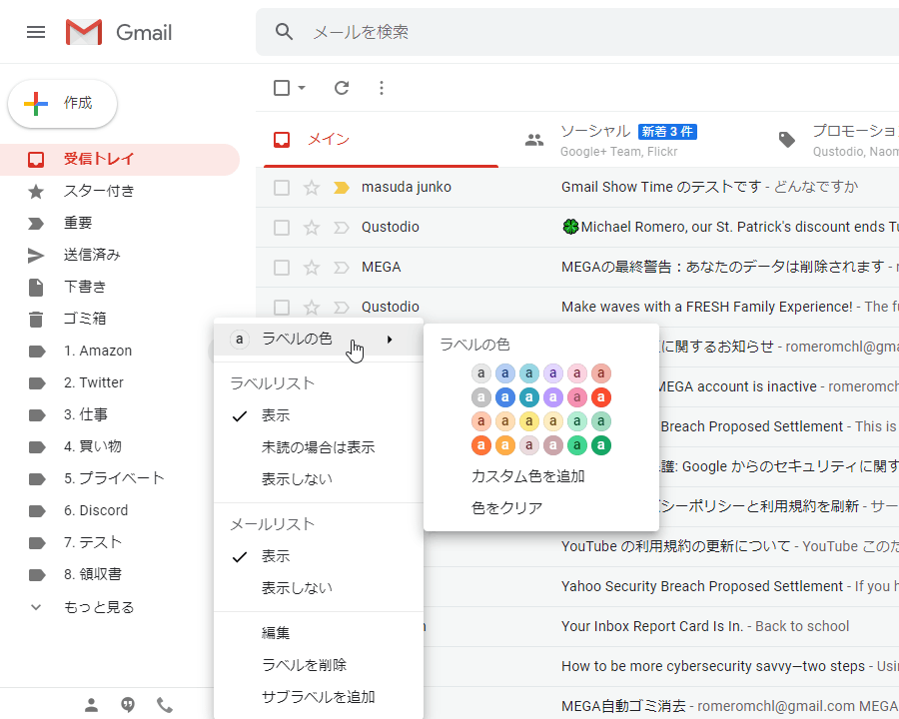Pick the dark green label color swatch
Screen dimensions: 899x719
601,445
